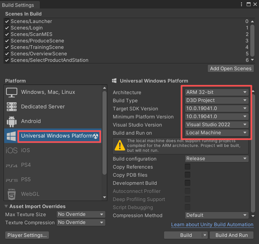Click the PS5 platform icon
The image size is (259, 244).
tap(12, 180)
